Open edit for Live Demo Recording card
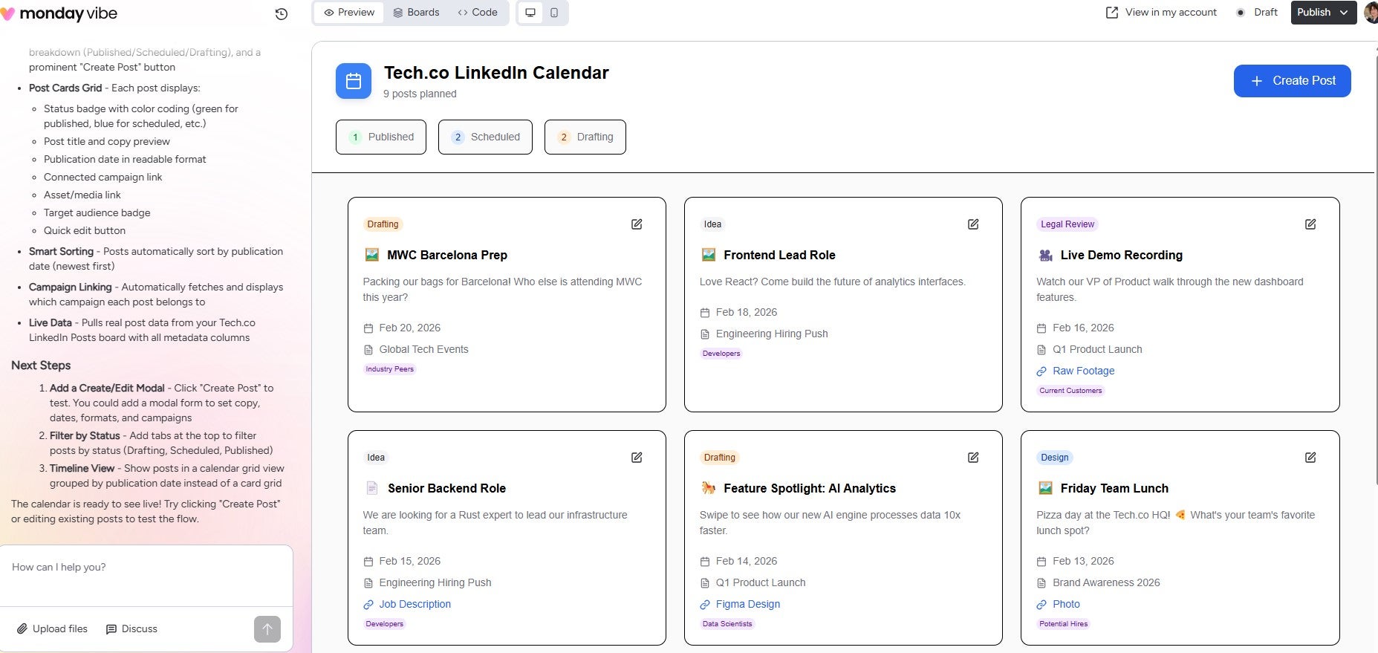 (1310, 224)
